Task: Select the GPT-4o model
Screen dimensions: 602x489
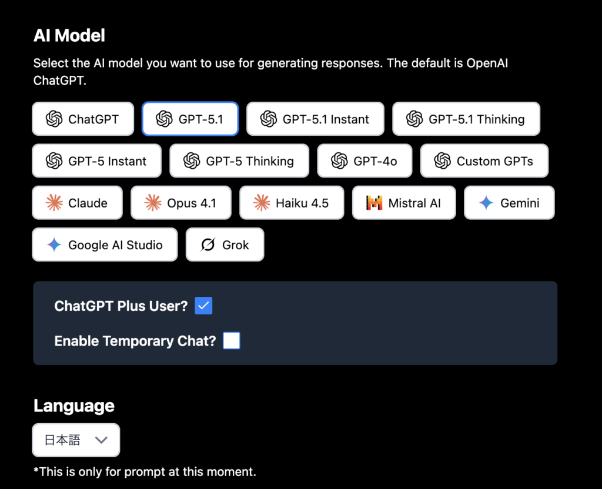Action: 364,161
